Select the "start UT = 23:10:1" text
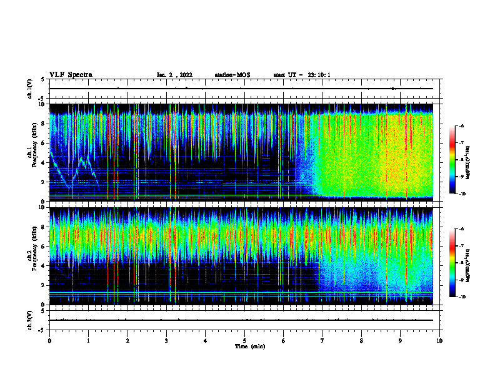 302,75
